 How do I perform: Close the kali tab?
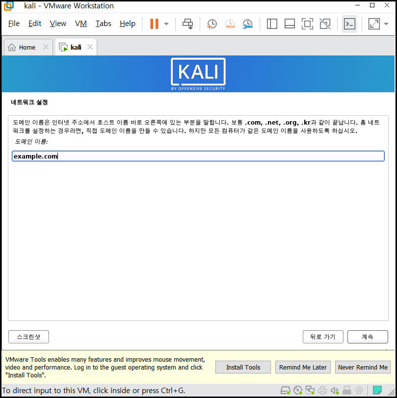click(90, 47)
